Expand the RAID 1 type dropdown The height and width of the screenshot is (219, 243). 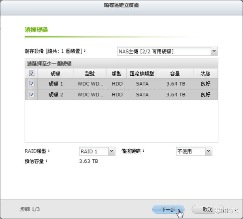[x=97, y=151]
